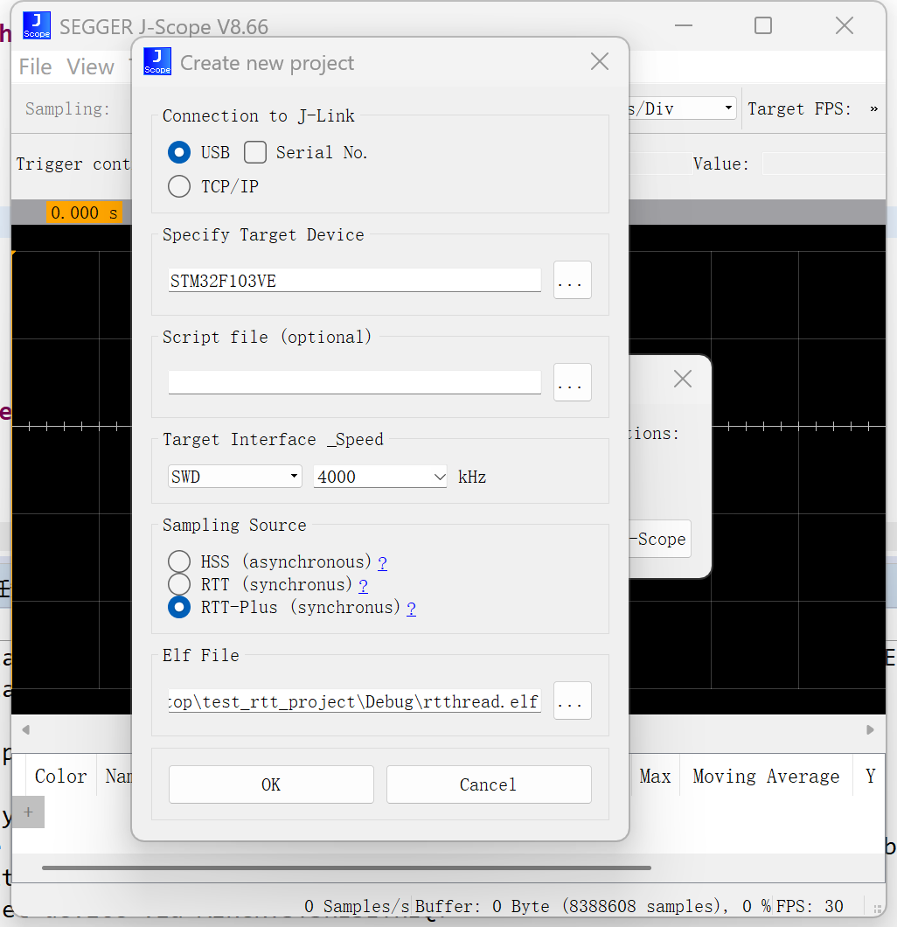
Task: Close the small dialog behind
Action: (x=683, y=379)
